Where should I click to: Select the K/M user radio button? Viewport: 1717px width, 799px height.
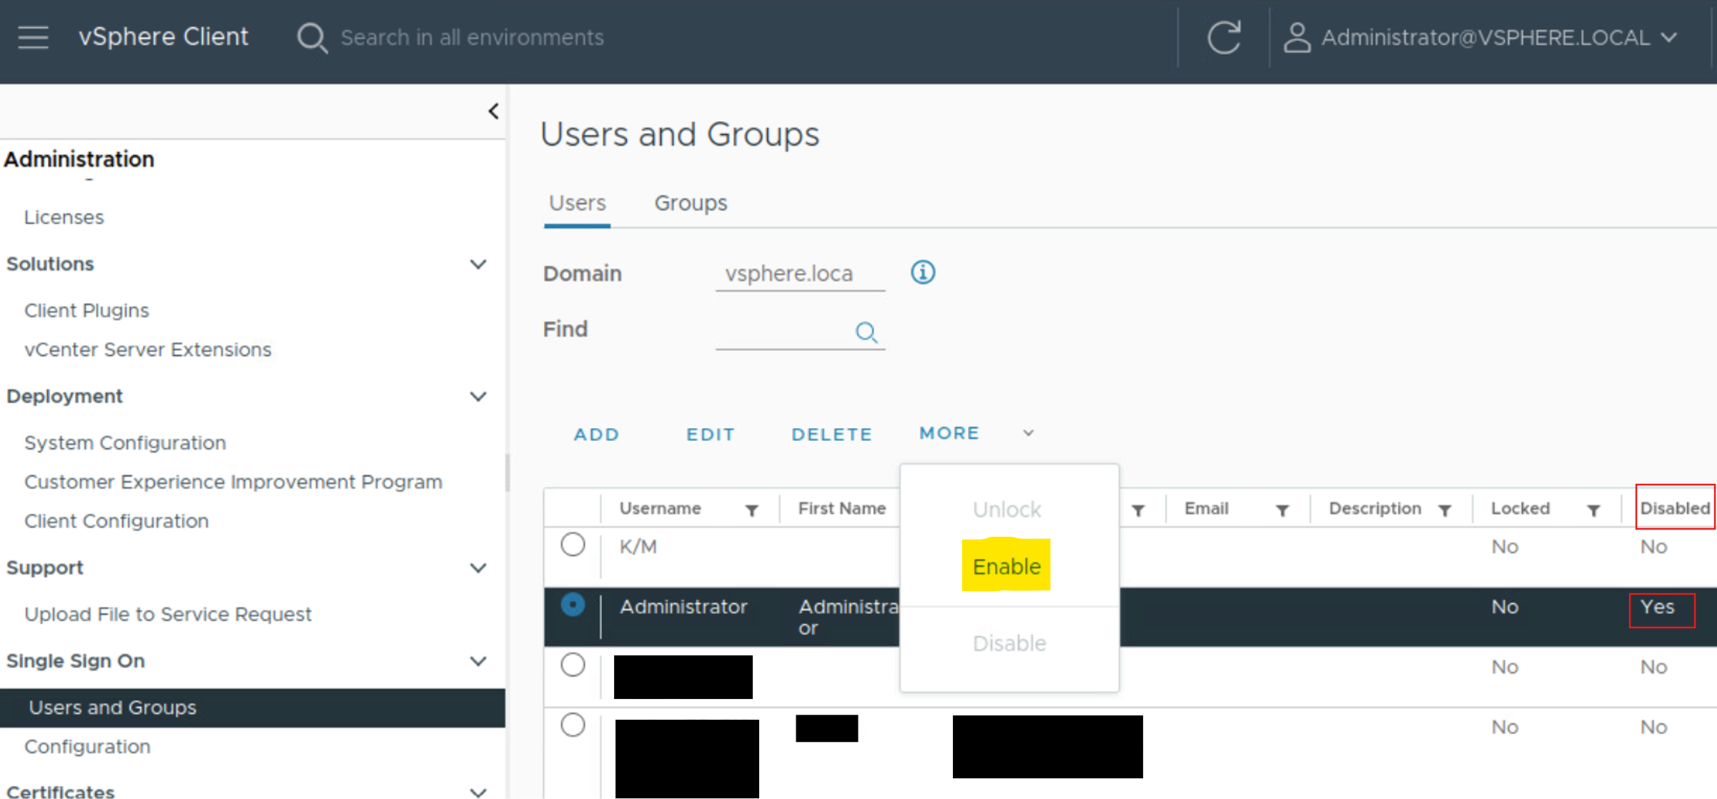pos(573,545)
